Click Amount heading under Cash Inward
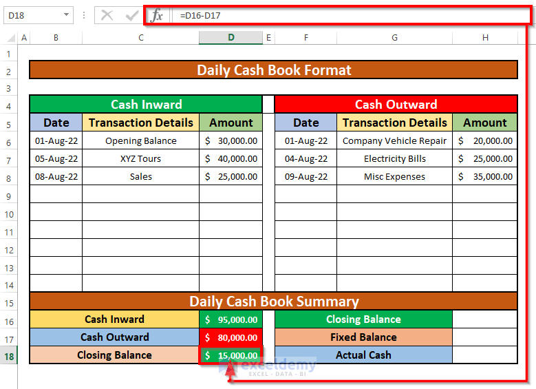The height and width of the screenshot is (389, 536). pos(231,123)
